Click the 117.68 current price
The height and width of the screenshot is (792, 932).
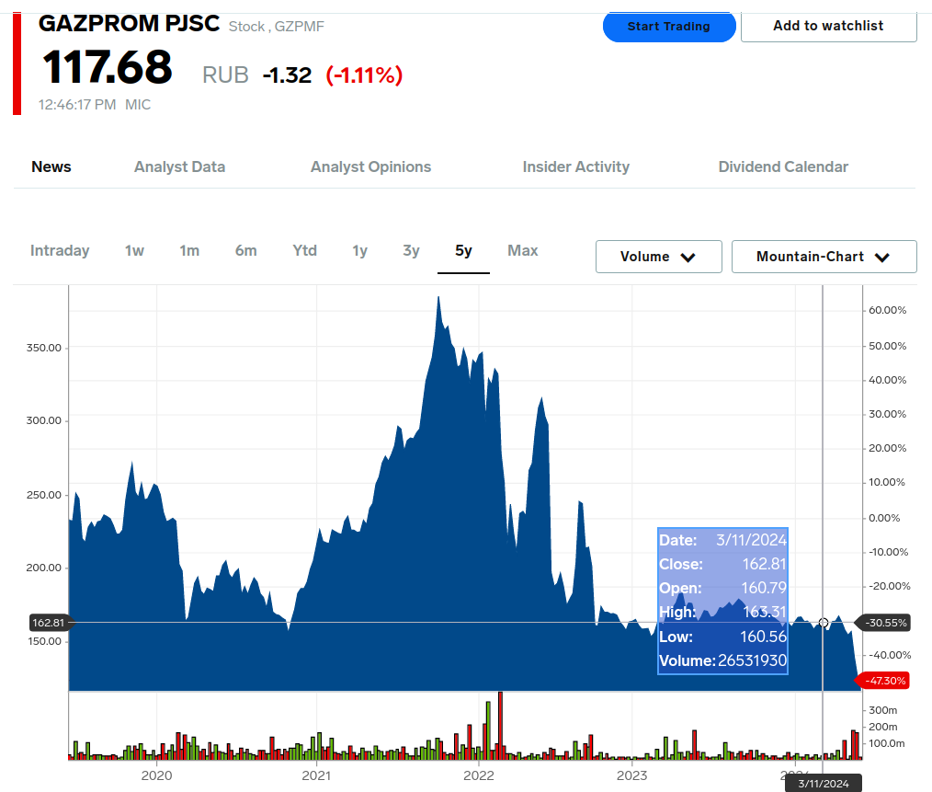pyautogui.click(x=108, y=67)
